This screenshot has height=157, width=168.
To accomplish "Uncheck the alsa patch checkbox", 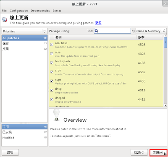I will tap(52, 53).
